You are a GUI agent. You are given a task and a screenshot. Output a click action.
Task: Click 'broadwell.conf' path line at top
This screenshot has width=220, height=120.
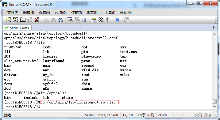point(61,38)
